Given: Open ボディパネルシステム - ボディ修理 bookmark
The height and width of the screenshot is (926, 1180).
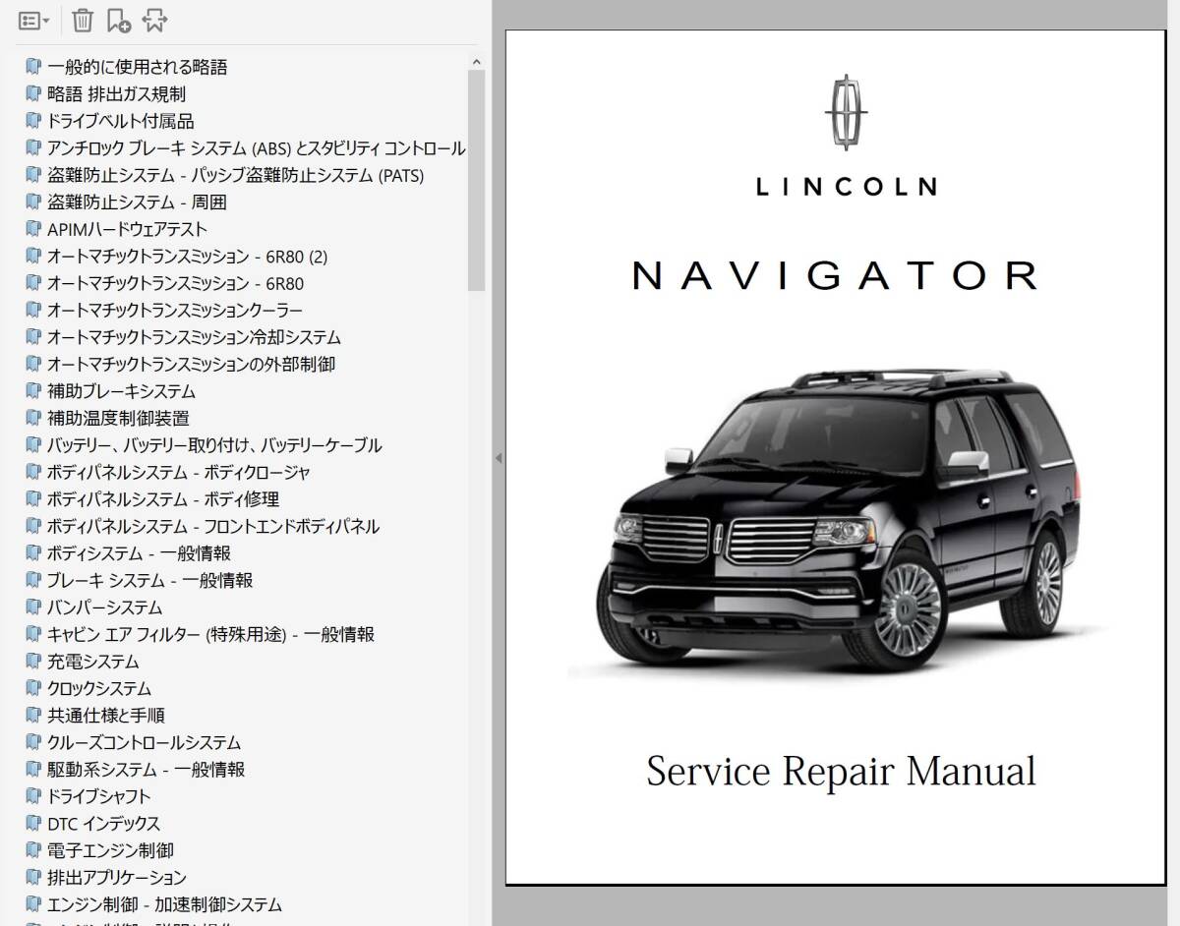Looking at the screenshot, I should 163,499.
